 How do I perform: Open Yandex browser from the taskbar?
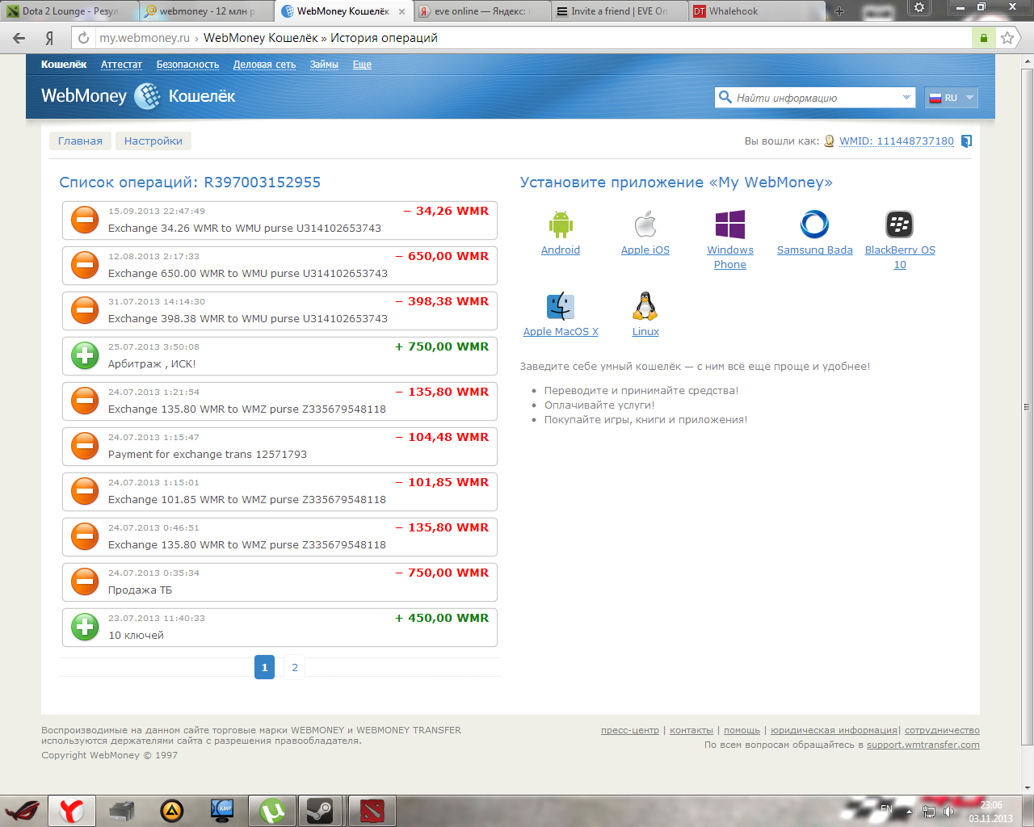(72, 811)
